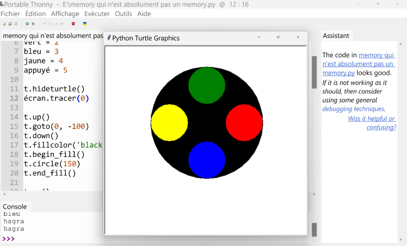
Task: Click the green circle in the turtle window
Action: pos(207,85)
